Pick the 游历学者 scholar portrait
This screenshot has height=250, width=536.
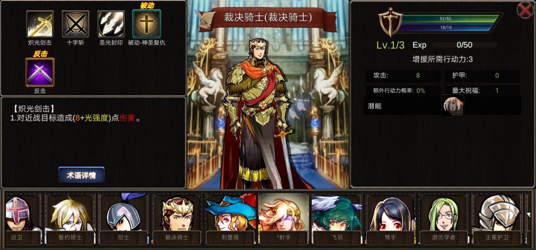[443, 220]
